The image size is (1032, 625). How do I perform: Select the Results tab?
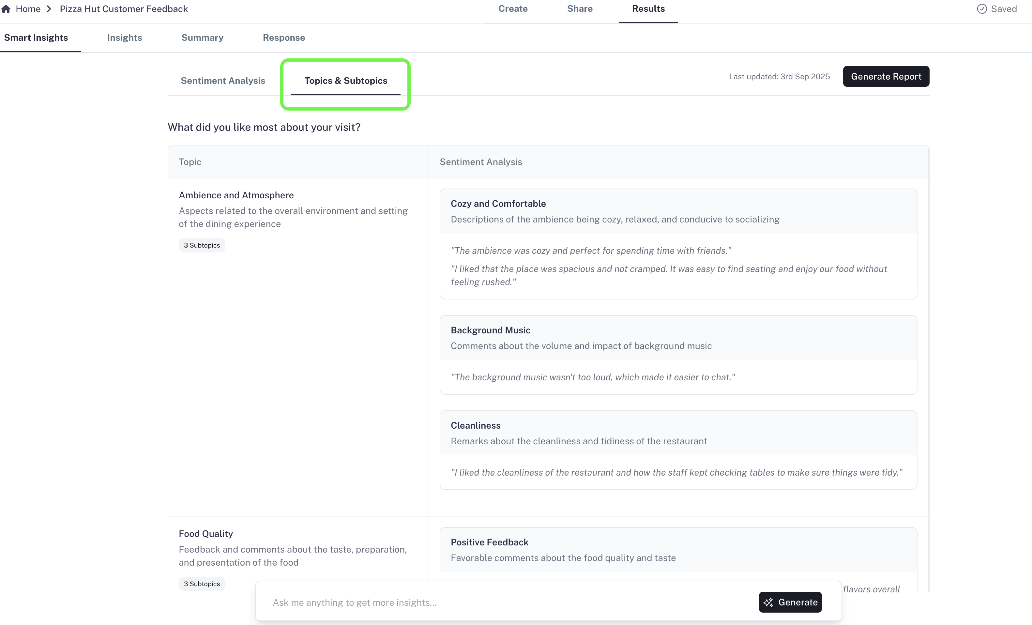tap(648, 9)
